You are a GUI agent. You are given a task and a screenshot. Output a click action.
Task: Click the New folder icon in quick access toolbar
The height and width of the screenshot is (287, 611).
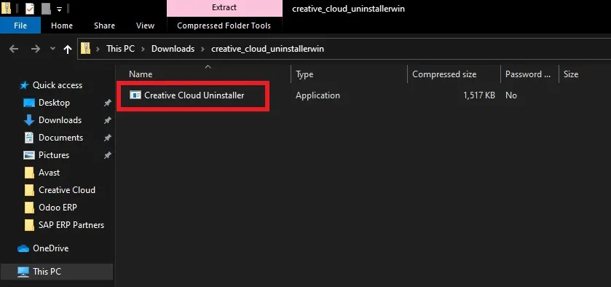tap(46, 8)
